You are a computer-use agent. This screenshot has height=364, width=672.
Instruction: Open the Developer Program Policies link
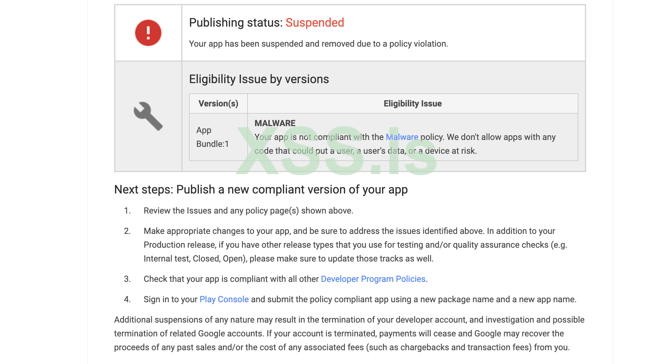pos(373,279)
